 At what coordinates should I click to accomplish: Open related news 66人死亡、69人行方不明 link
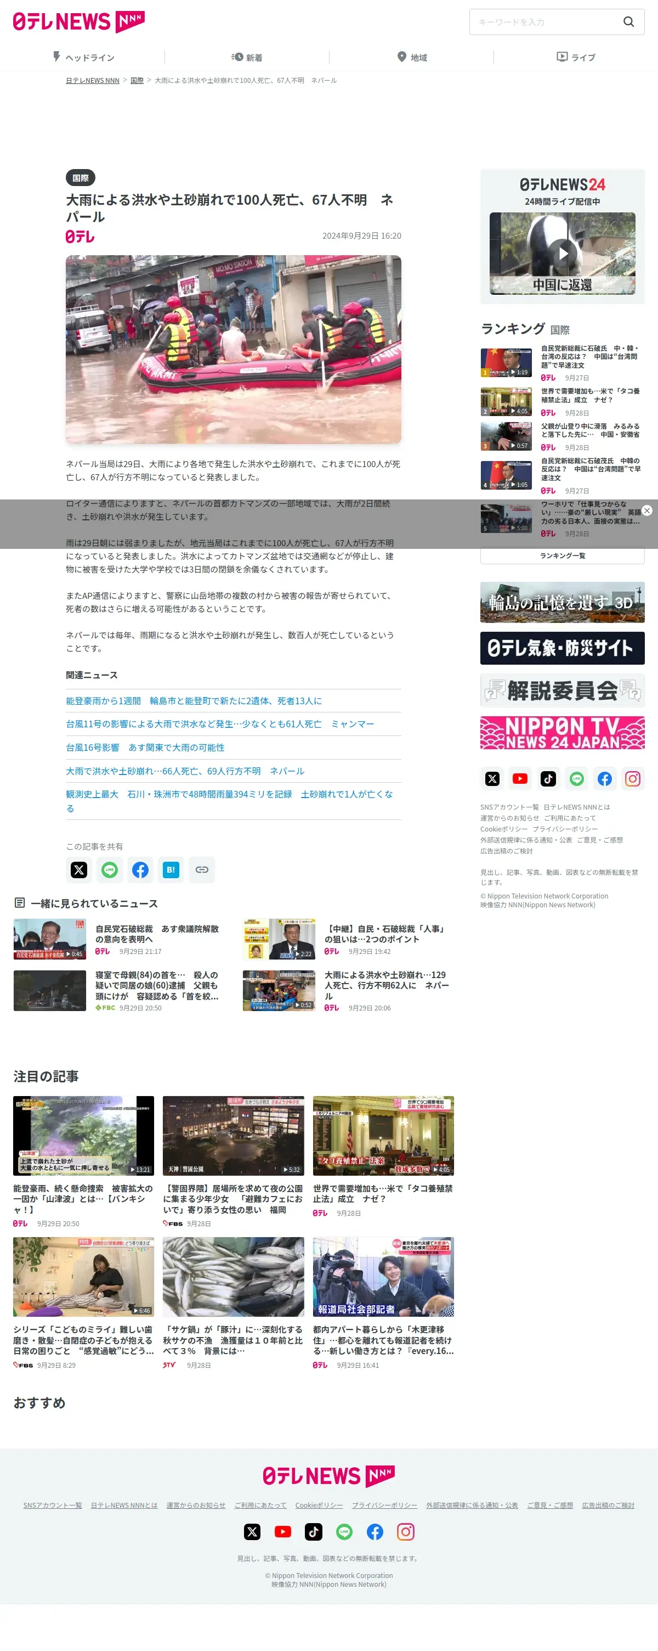click(x=185, y=771)
